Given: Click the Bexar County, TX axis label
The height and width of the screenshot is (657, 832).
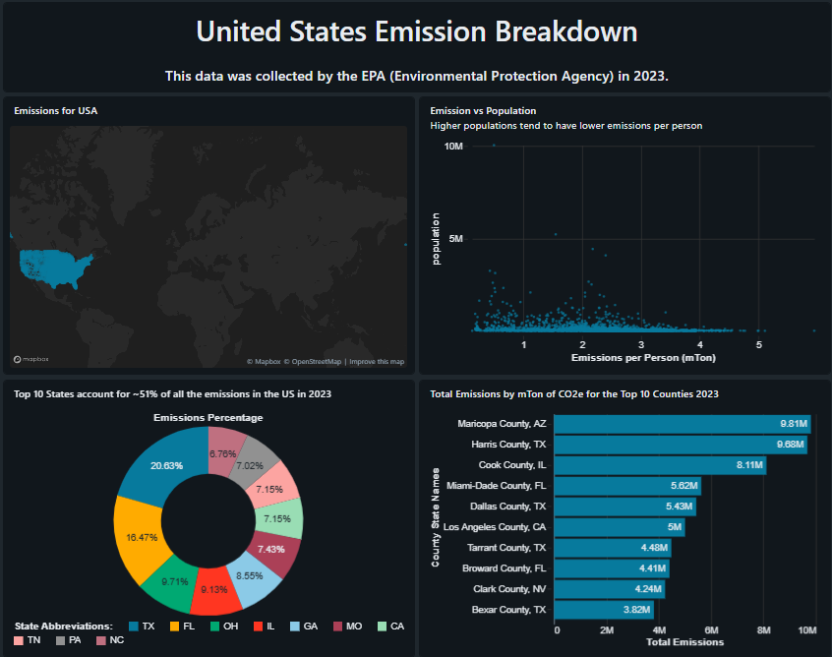Looking at the screenshot, I should click(508, 610).
